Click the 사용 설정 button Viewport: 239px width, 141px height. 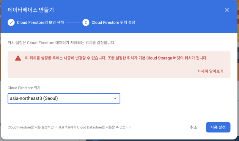click(218, 127)
